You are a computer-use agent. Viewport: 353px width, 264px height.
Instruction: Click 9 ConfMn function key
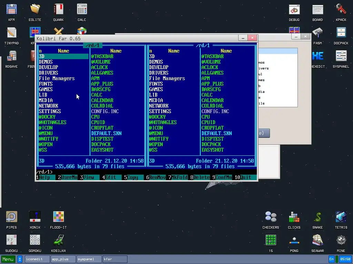coord(222,177)
